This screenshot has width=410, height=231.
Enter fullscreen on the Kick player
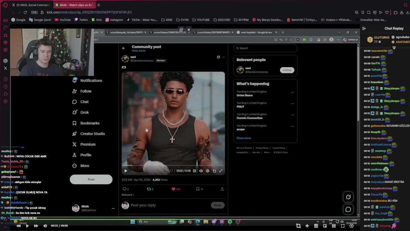point(343,226)
